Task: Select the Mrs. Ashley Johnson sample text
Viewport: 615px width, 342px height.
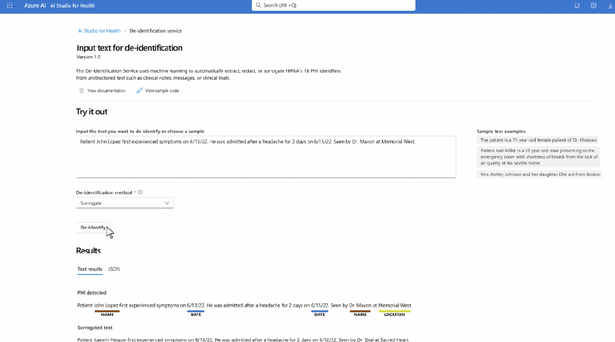Action: [539, 174]
